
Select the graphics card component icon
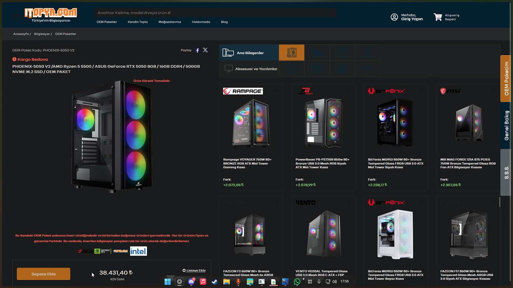317,53
